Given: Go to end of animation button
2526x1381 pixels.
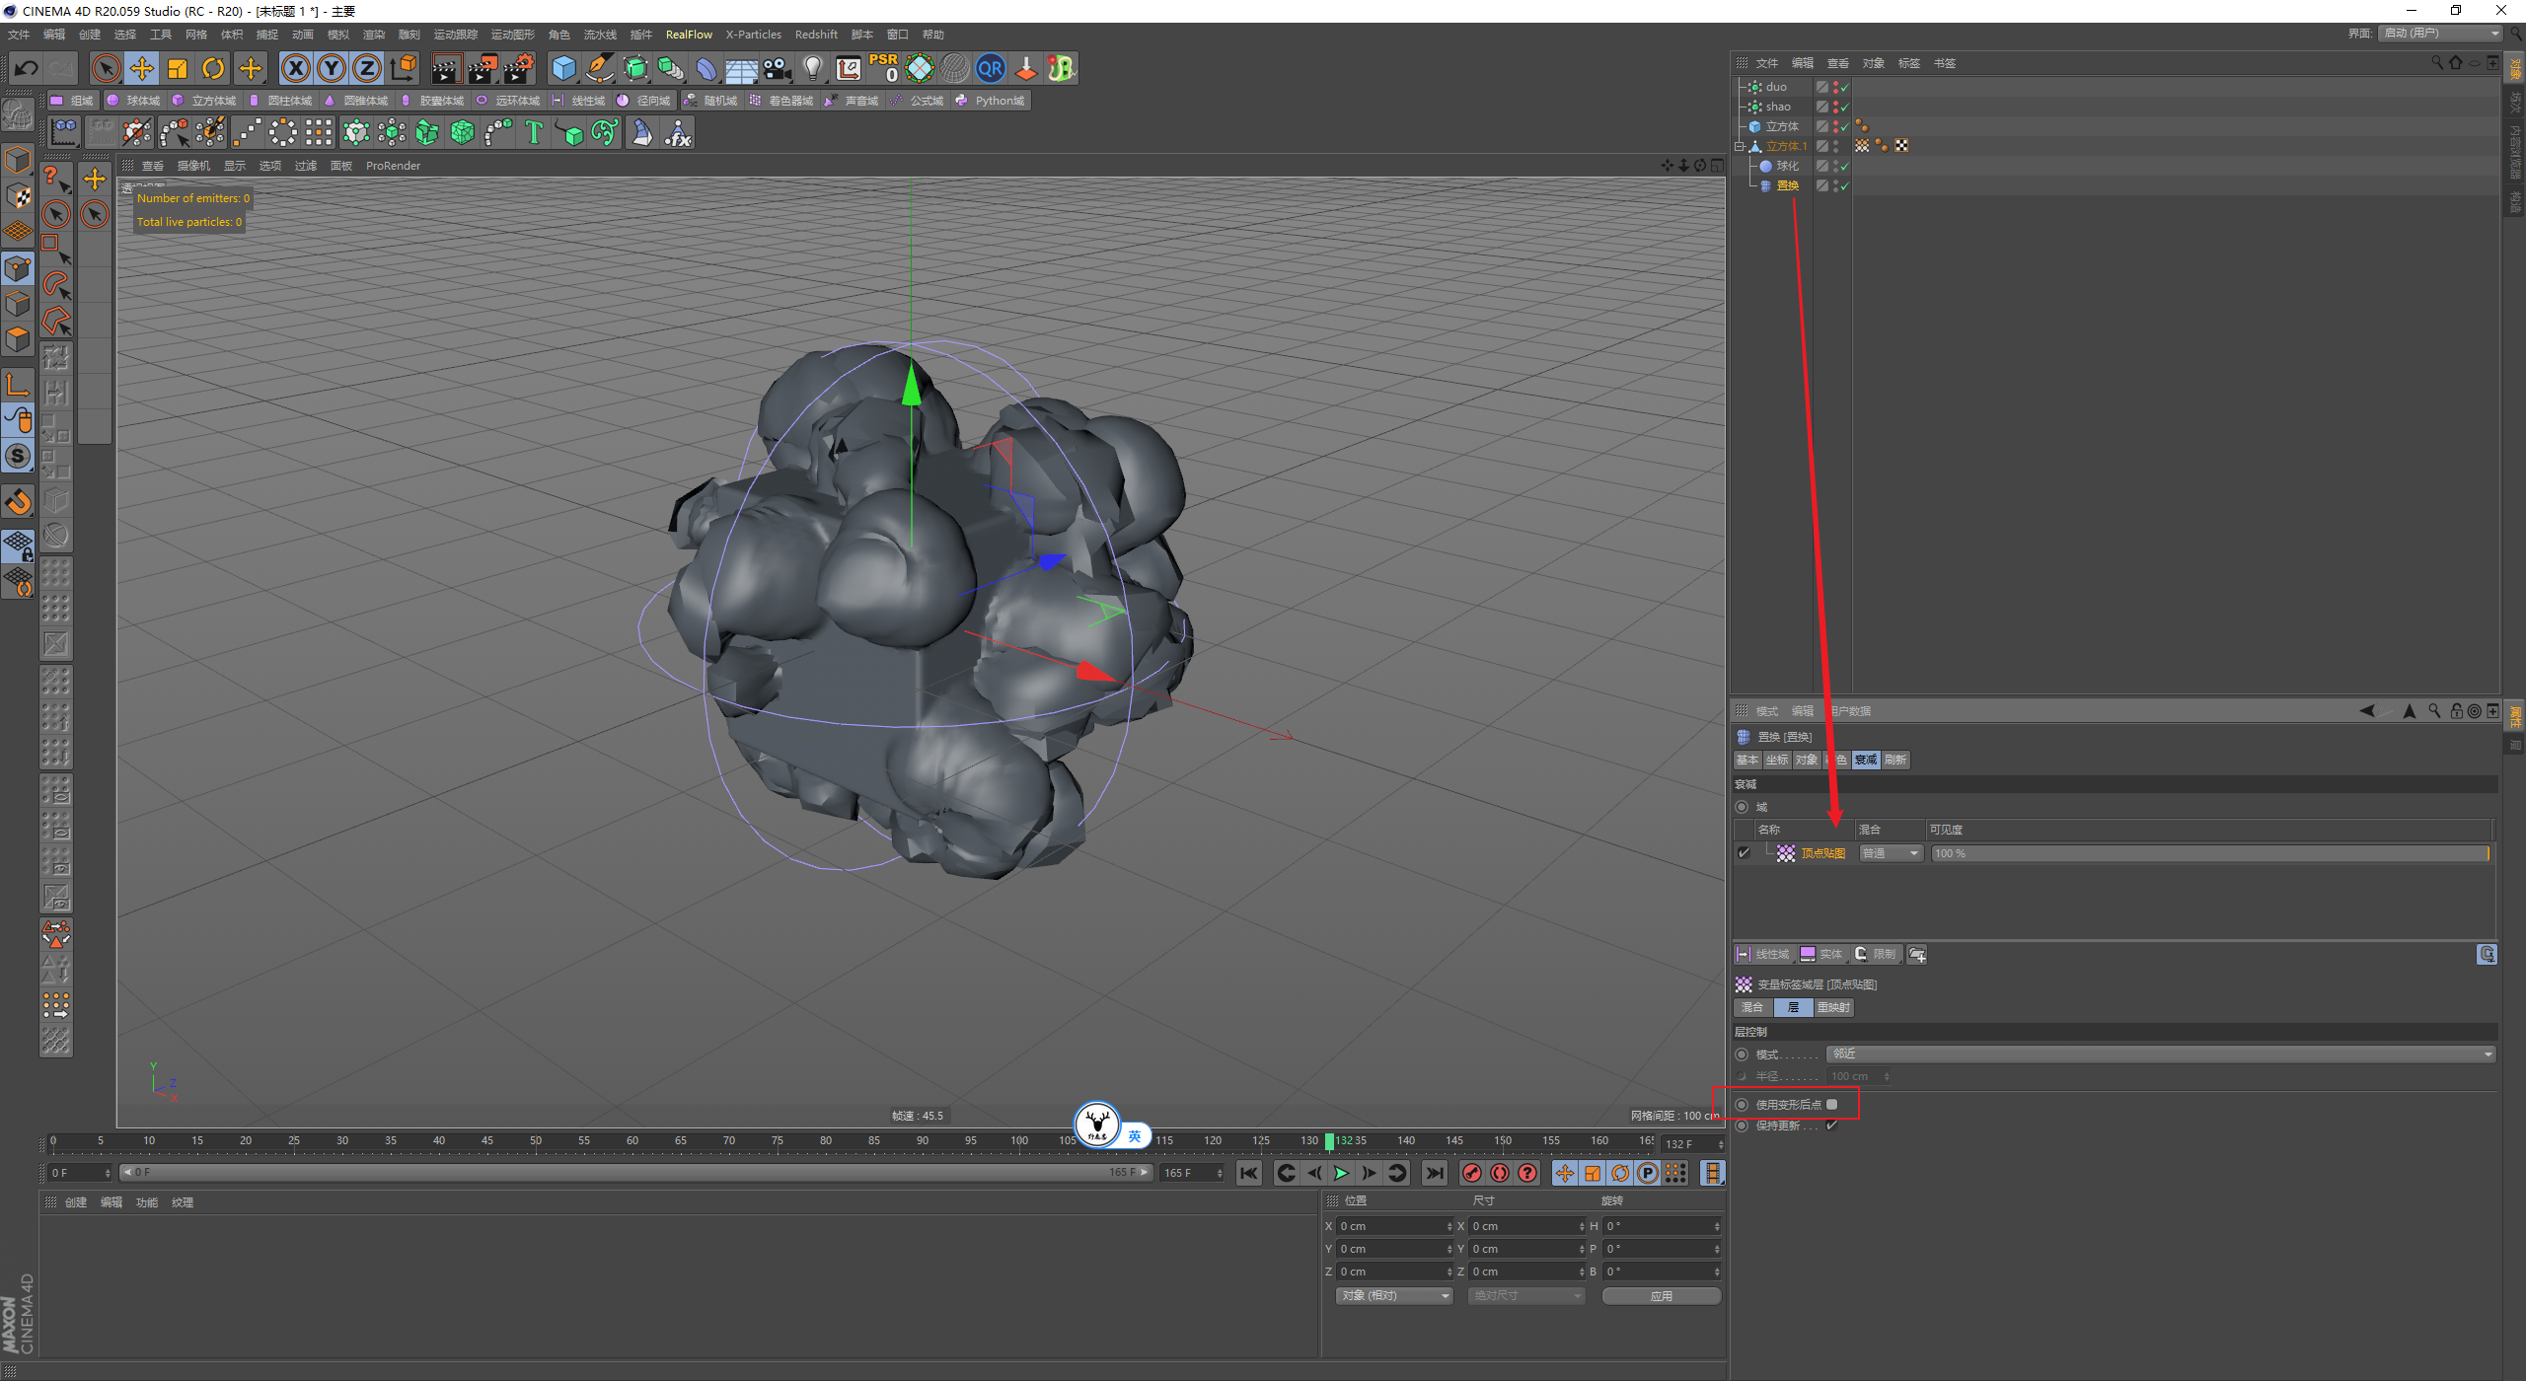Looking at the screenshot, I should click(1436, 1173).
